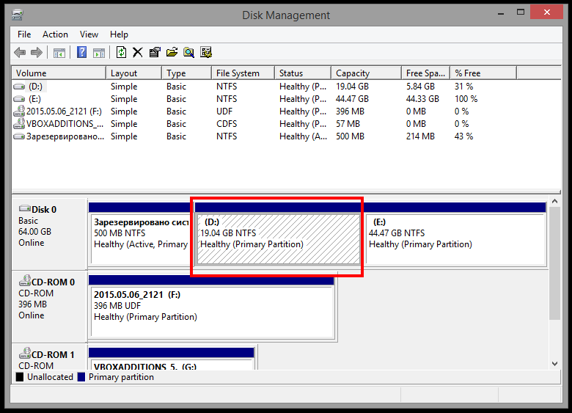Click the Unallocated black legend swatch

tap(20, 377)
